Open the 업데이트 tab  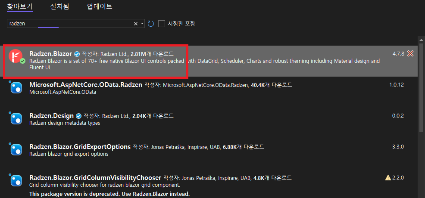click(x=100, y=6)
